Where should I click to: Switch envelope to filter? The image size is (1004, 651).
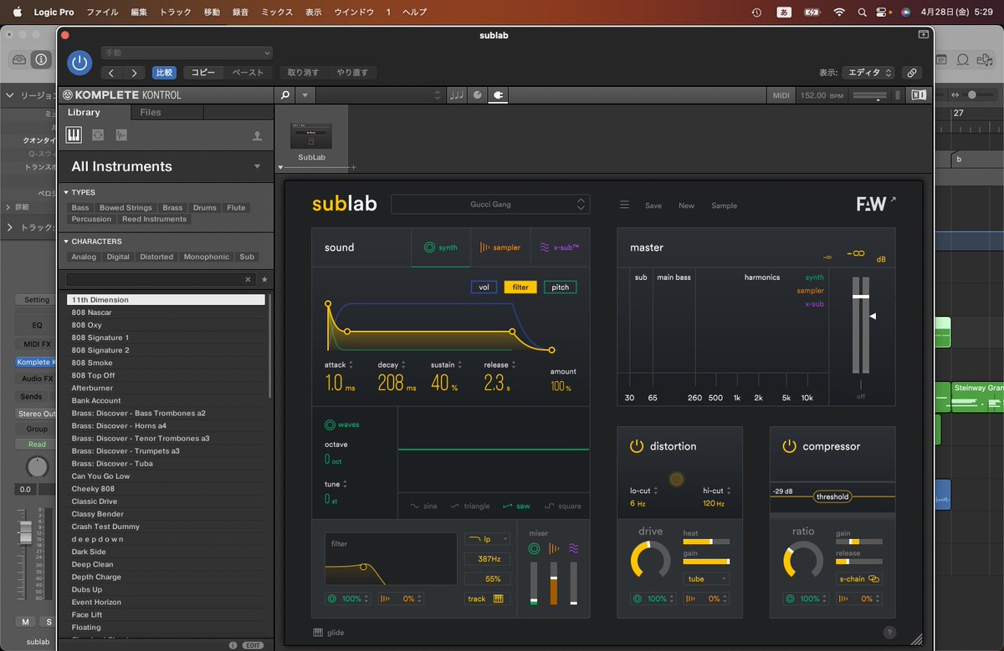point(520,287)
